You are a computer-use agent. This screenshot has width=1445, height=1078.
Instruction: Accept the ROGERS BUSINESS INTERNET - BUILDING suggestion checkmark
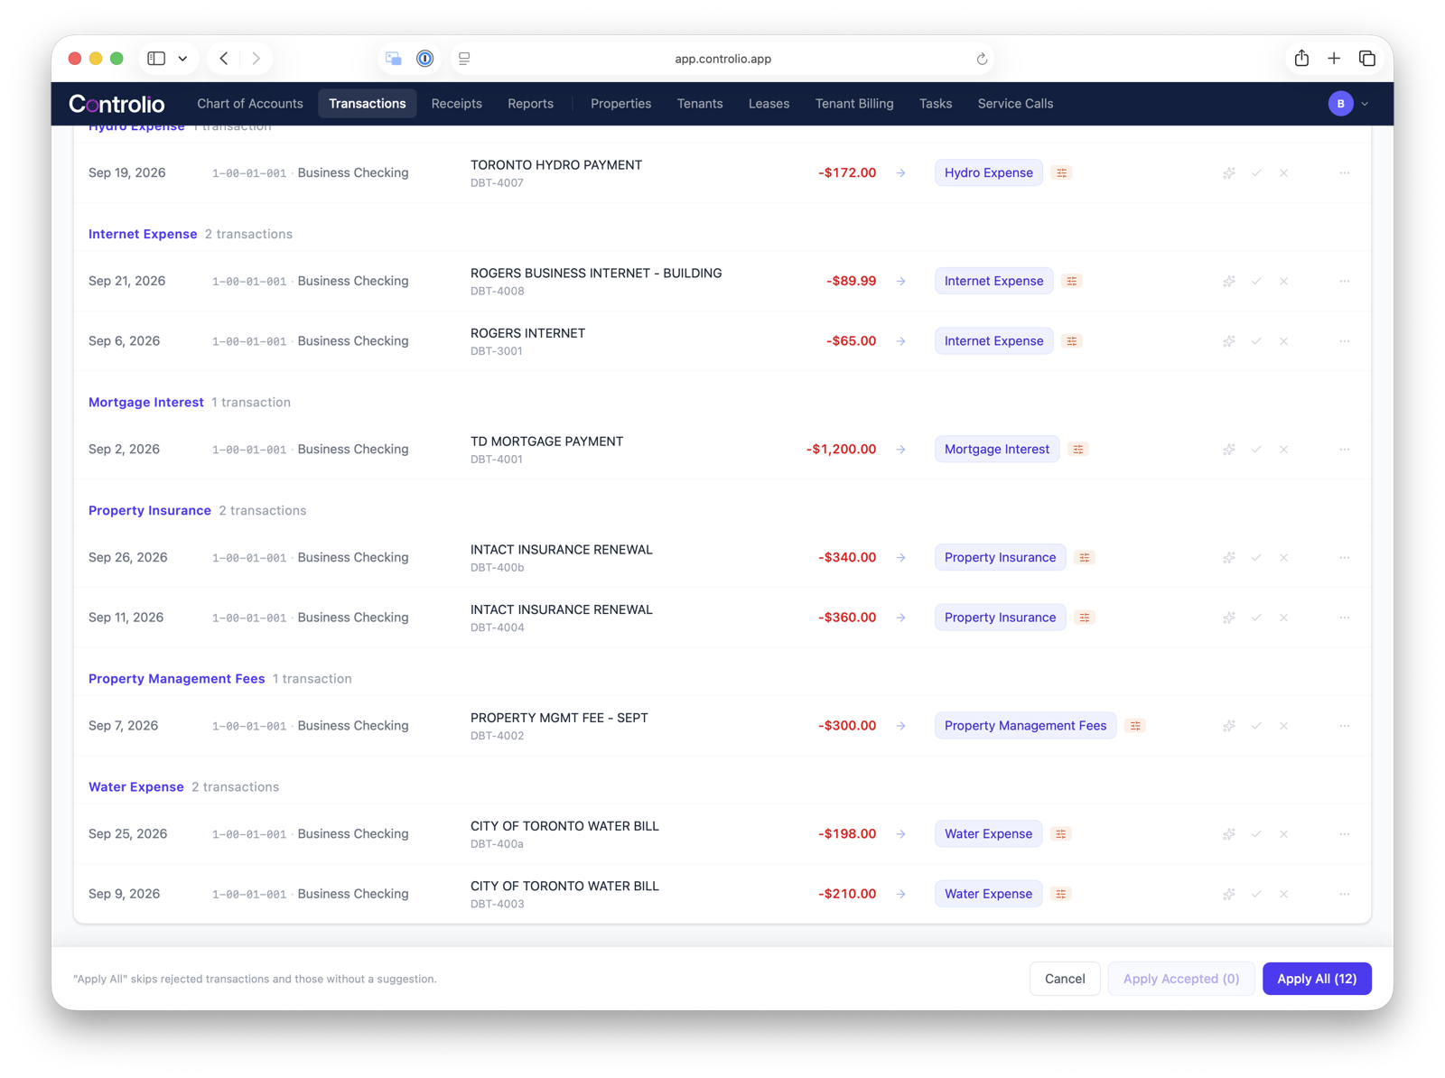point(1256,281)
